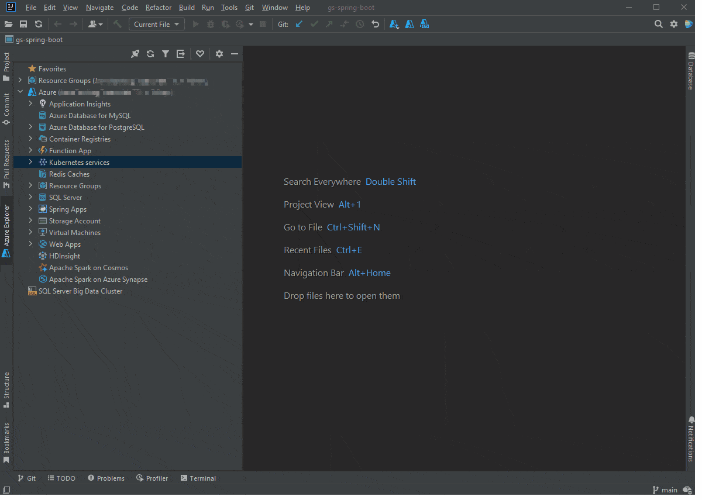
Task: Open the Problems bottom tab
Action: coord(106,478)
